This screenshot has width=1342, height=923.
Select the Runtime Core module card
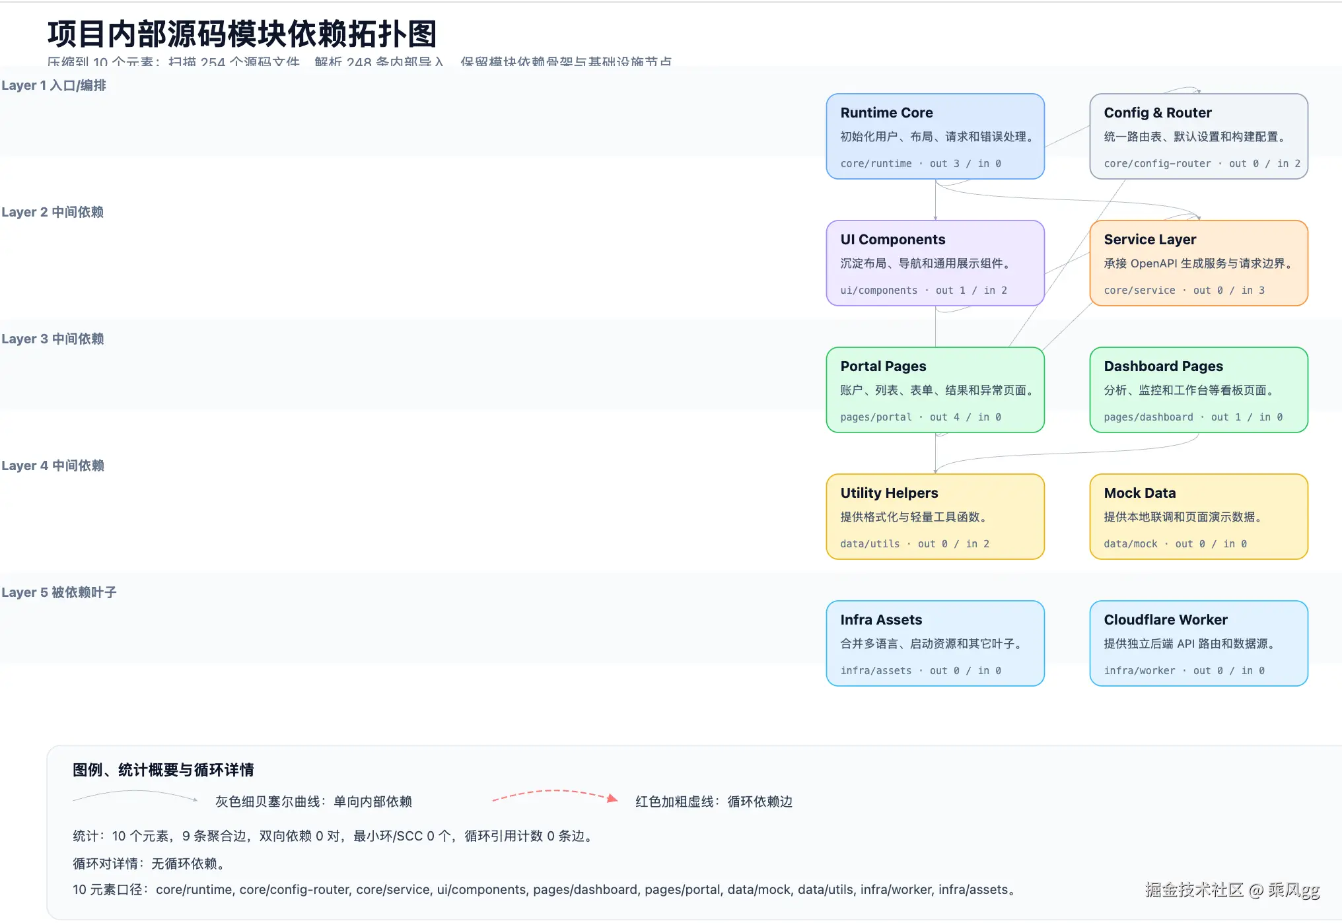point(935,136)
